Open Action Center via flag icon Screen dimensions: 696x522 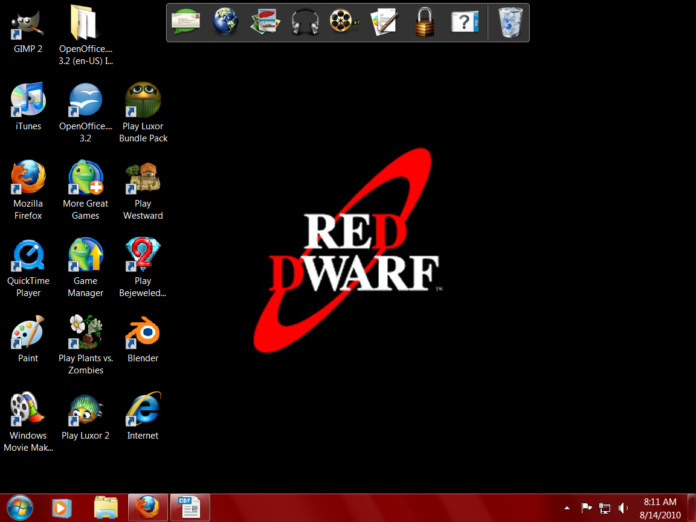pyautogui.click(x=586, y=508)
